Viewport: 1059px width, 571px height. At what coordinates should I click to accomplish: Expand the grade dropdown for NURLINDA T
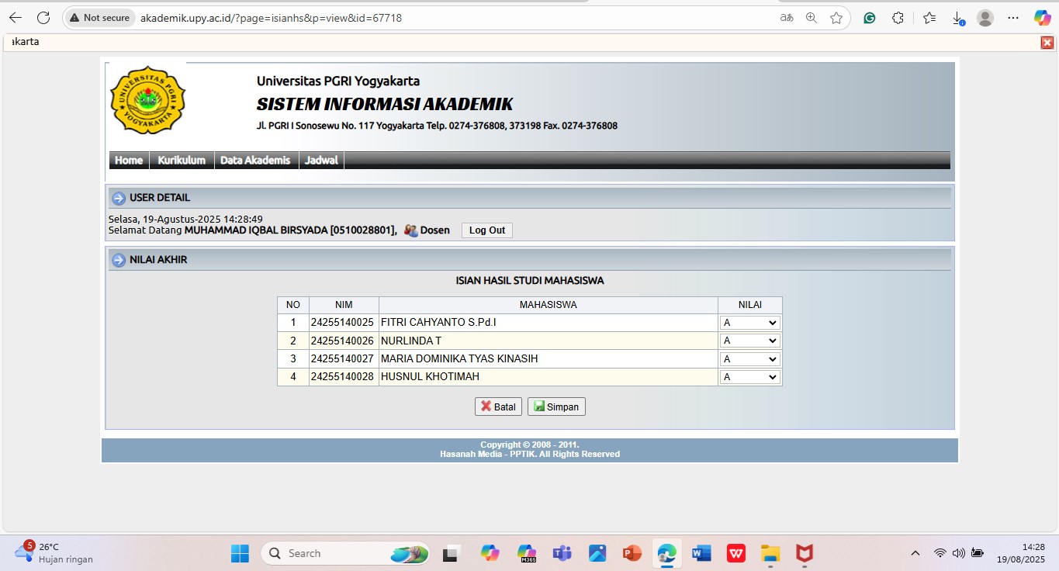[x=749, y=341]
